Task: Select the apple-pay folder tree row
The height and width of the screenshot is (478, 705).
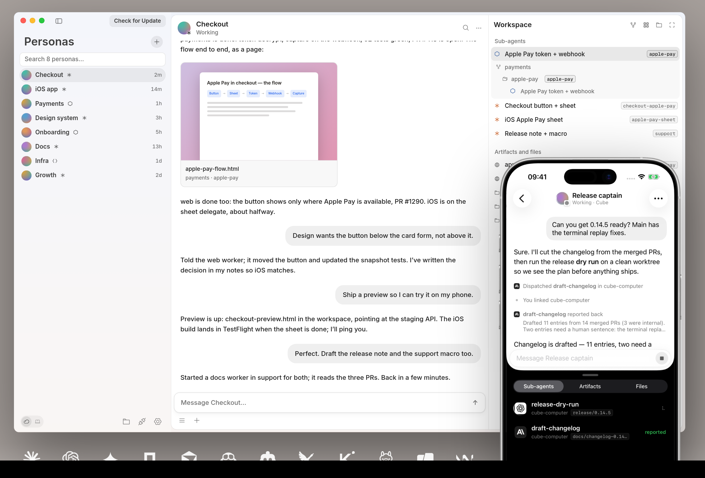Action: pos(585,79)
